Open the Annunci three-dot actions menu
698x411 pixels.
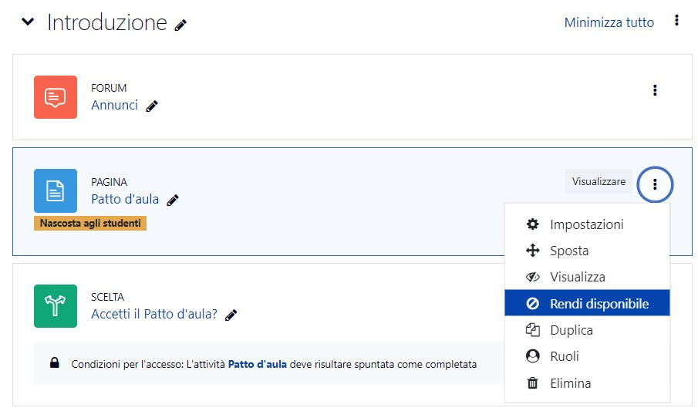coord(654,90)
